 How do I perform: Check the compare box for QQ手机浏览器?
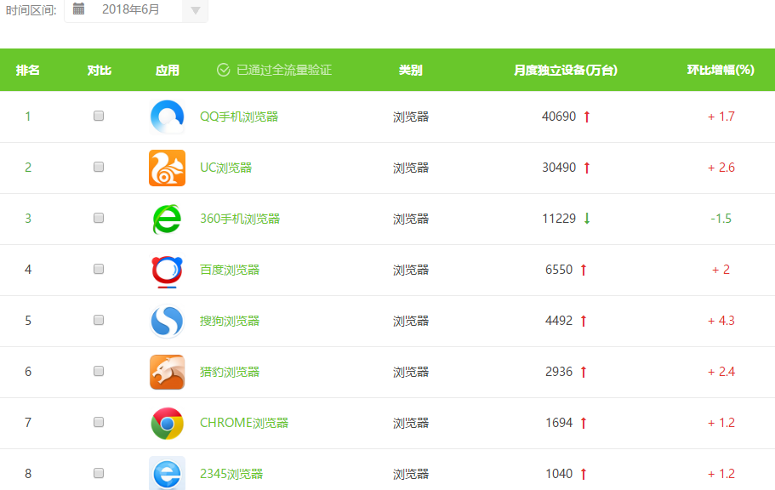point(99,116)
